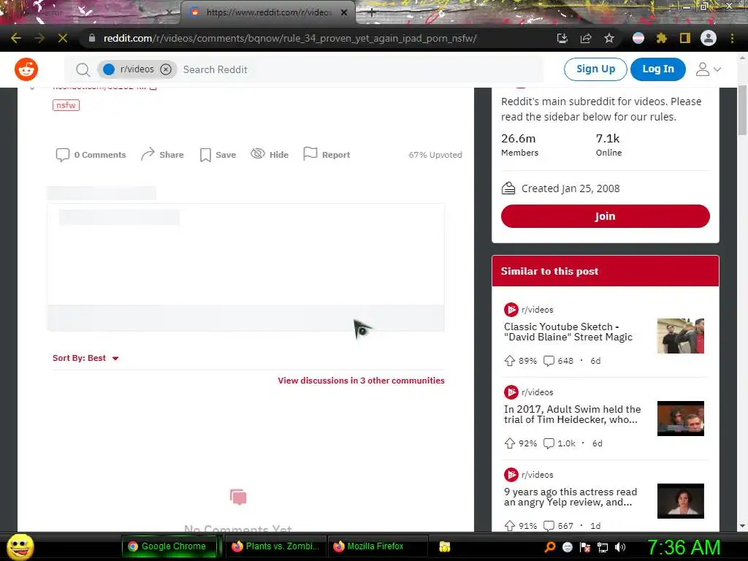Click the magnifier search tray icon

click(x=549, y=547)
